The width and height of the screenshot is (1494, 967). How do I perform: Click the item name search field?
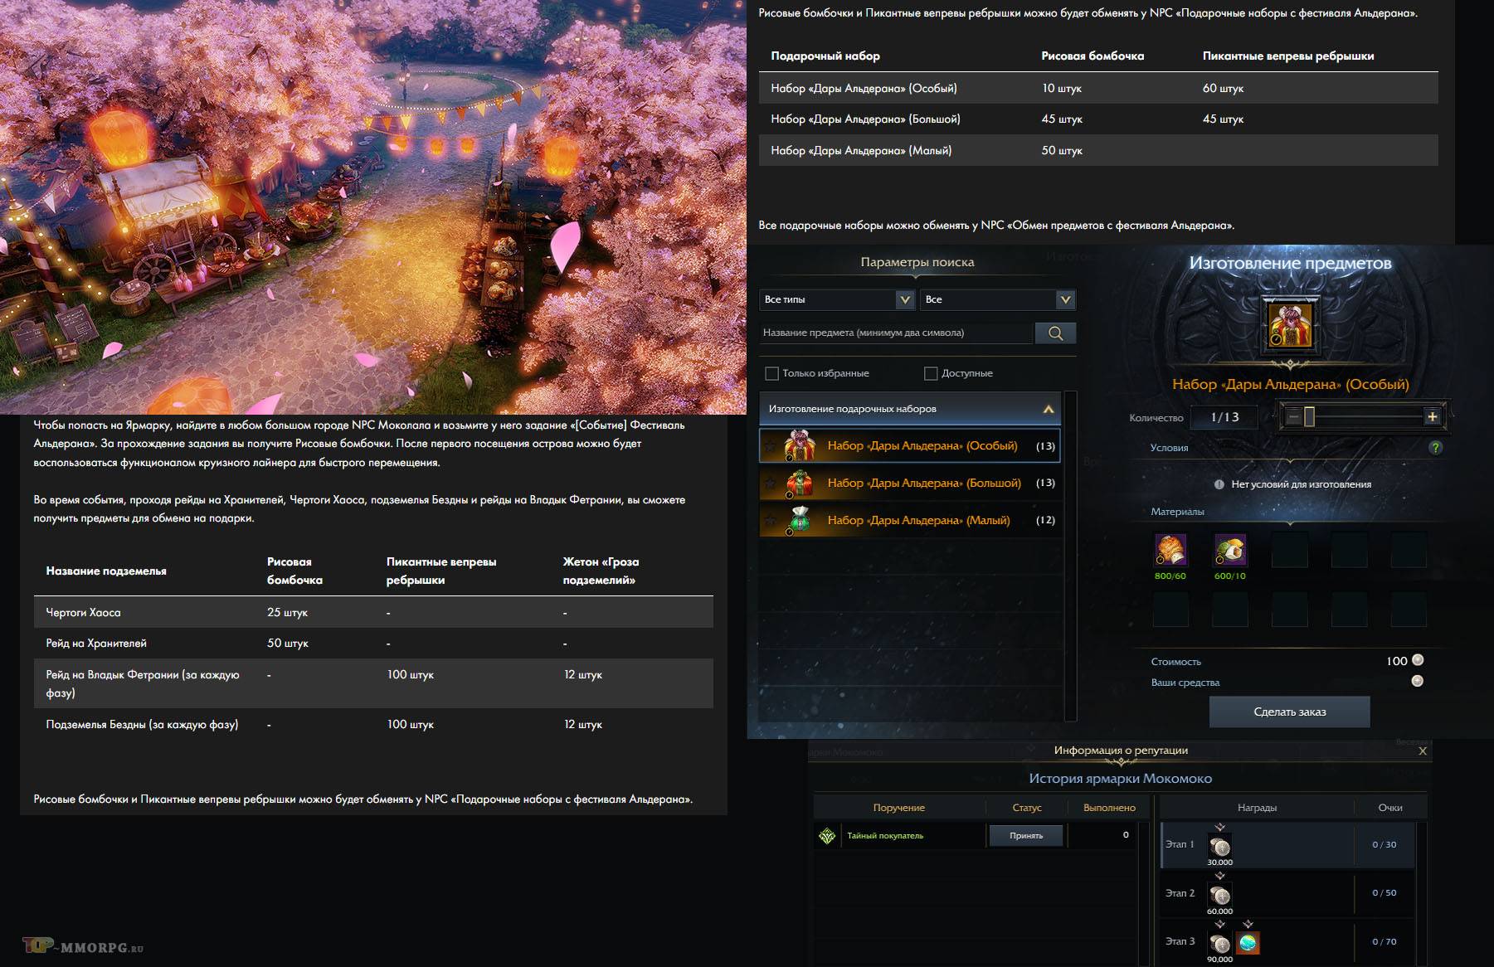[x=896, y=333]
